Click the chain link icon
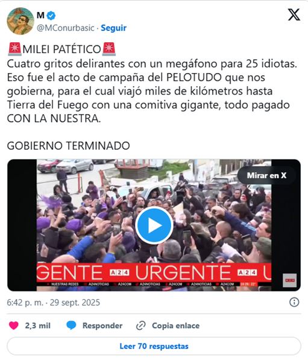 tap(140, 326)
